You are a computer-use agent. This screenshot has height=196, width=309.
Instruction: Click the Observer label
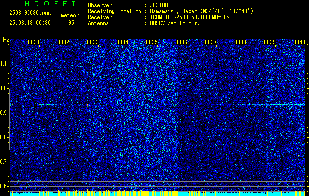click(x=100, y=5)
